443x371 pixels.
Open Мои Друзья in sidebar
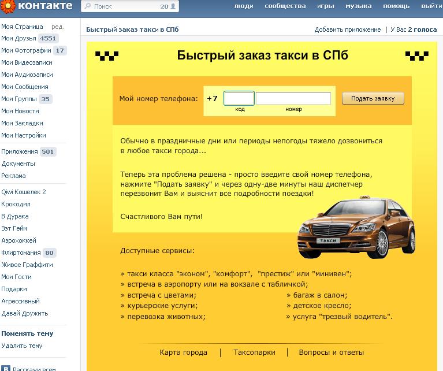pos(18,39)
